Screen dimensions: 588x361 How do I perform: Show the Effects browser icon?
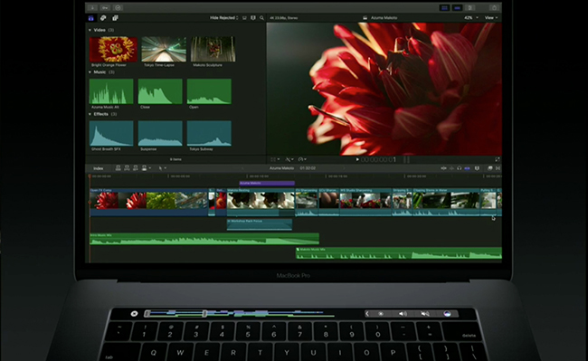click(x=489, y=168)
